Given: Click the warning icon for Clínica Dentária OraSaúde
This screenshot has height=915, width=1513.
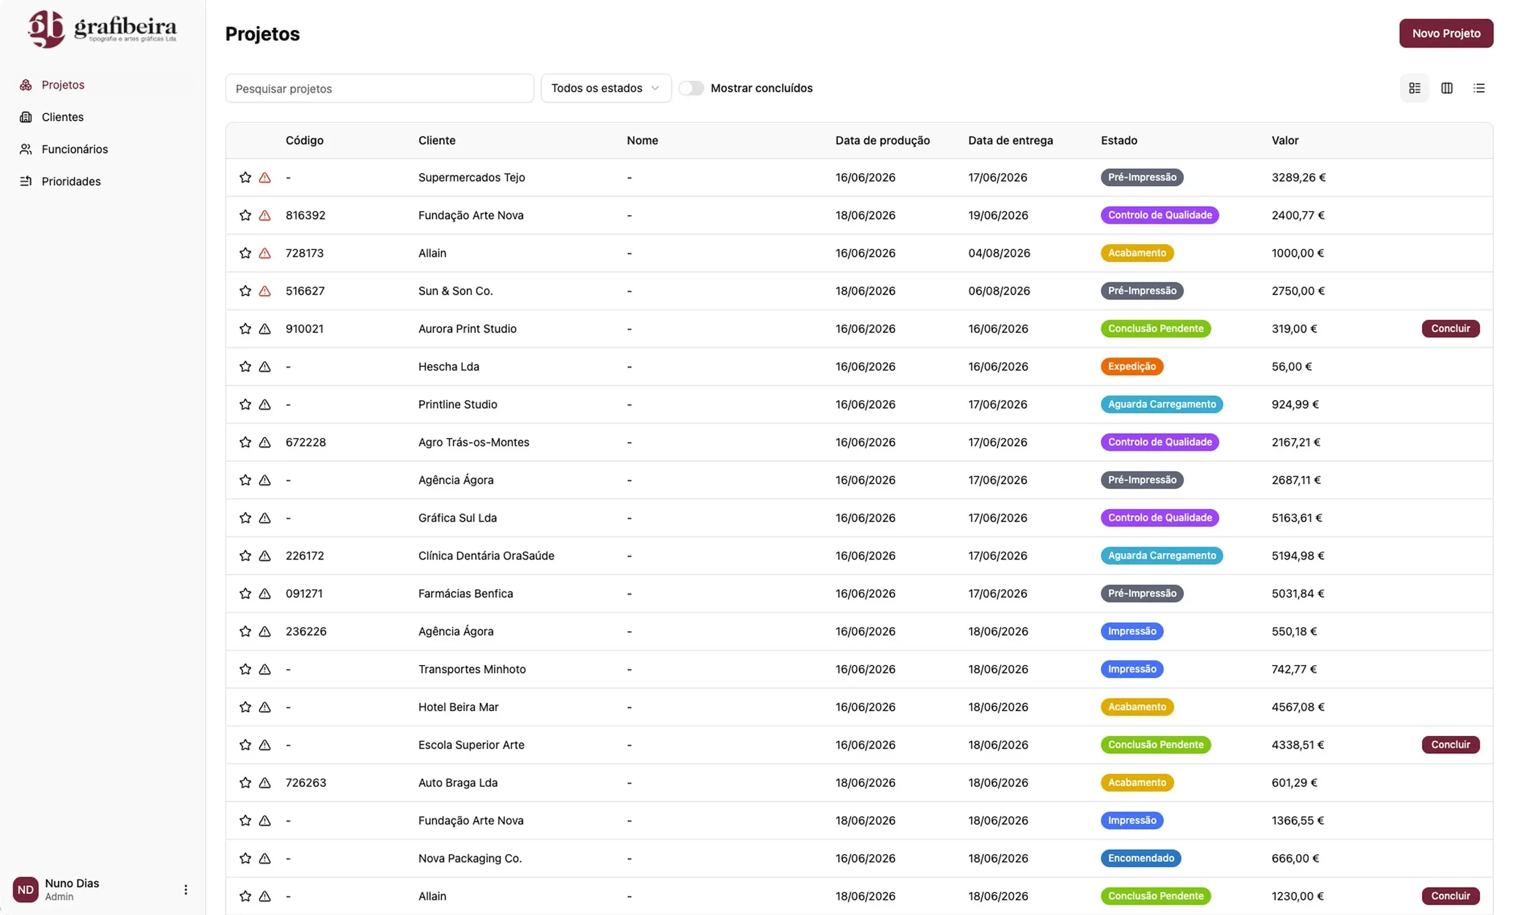Looking at the screenshot, I should pyautogui.click(x=265, y=556).
